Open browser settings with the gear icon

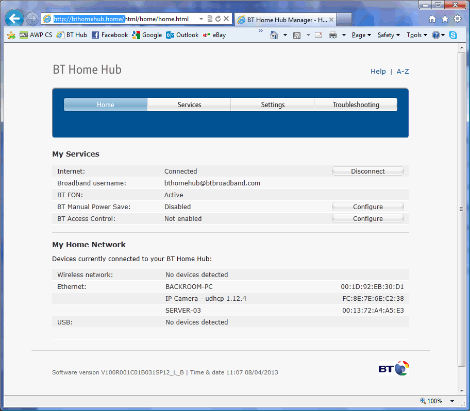click(458, 19)
